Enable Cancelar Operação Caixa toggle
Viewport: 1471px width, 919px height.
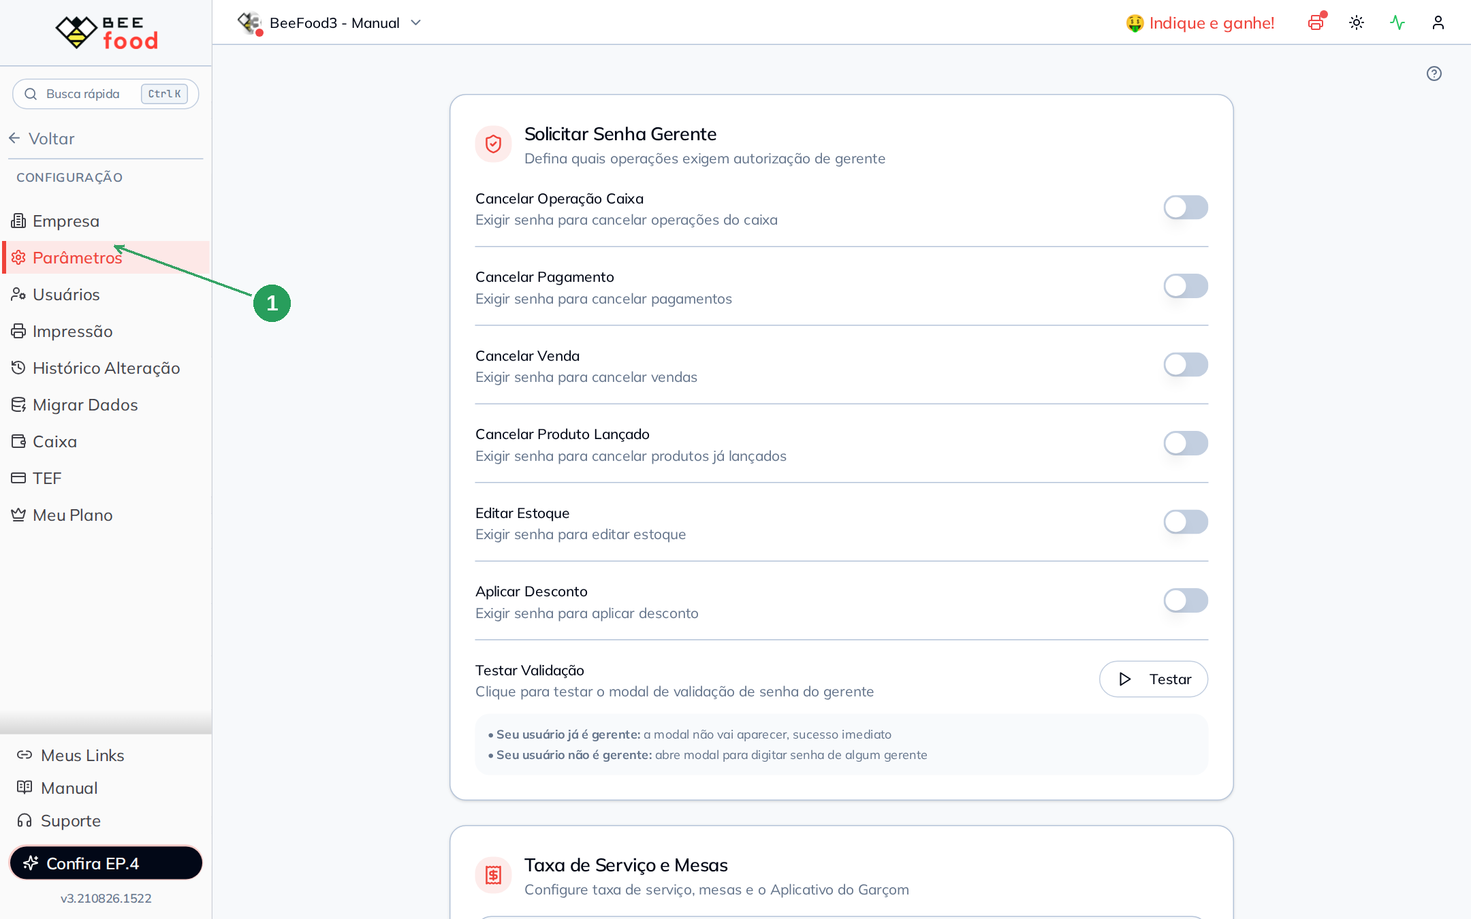(x=1186, y=207)
